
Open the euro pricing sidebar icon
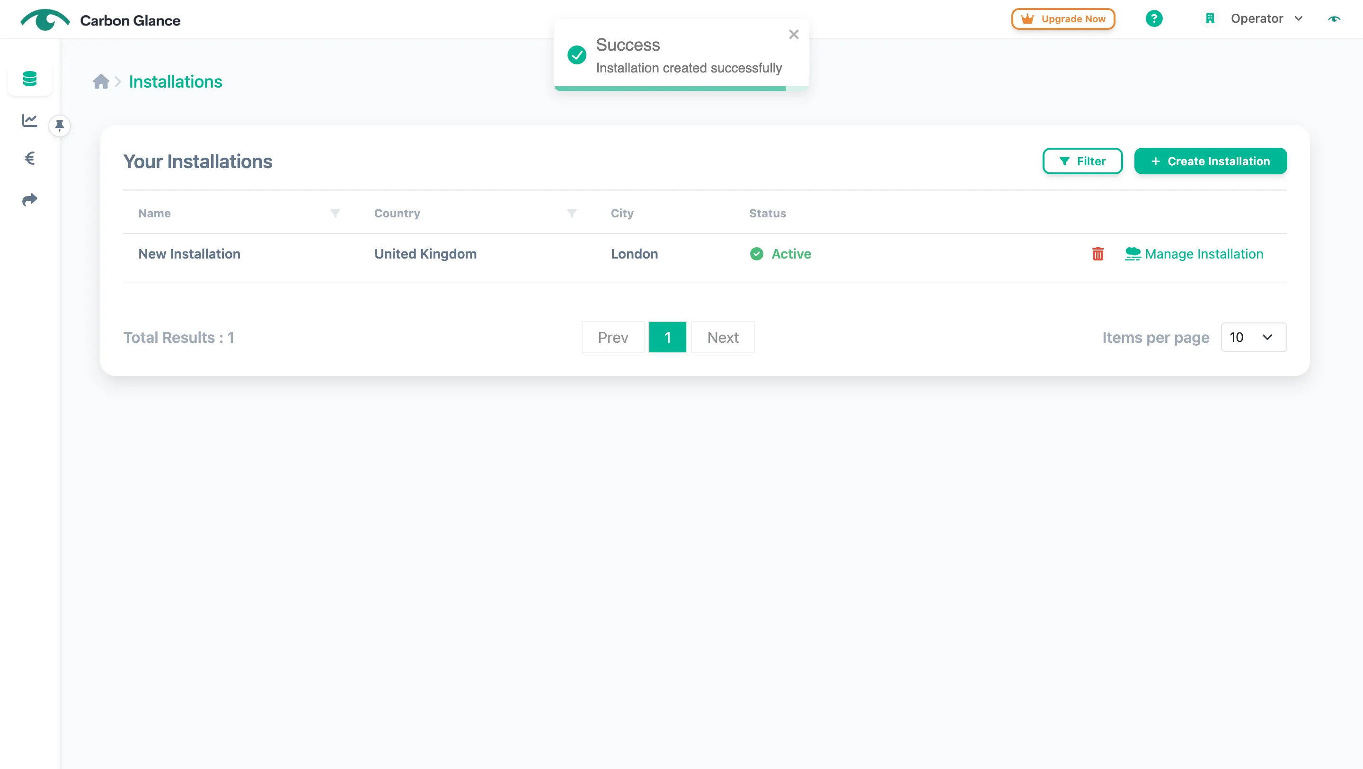[x=30, y=158]
